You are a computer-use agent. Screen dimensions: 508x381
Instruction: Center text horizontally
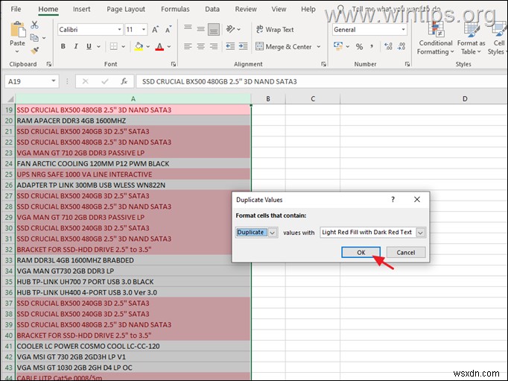tap(201, 46)
